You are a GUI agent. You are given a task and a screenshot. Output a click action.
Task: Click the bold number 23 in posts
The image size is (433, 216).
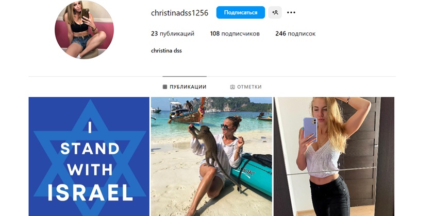point(154,33)
